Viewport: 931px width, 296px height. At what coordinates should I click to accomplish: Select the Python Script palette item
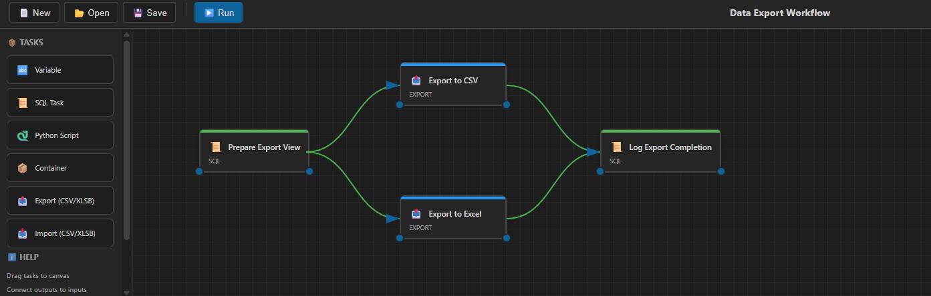click(x=60, y=135)
